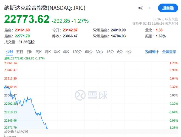181x137 pixels.
Task: Select the 五日 chart tab
Action: (20, 52)
